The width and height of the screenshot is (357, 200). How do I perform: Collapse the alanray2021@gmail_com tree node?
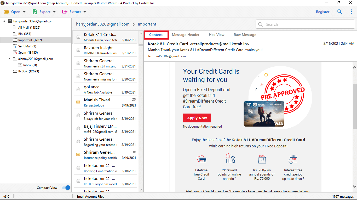(9, 59)
